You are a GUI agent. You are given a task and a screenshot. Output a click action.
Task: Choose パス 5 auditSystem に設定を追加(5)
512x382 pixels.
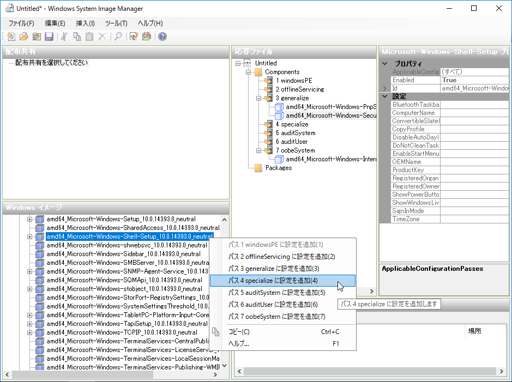coord(283,293)
